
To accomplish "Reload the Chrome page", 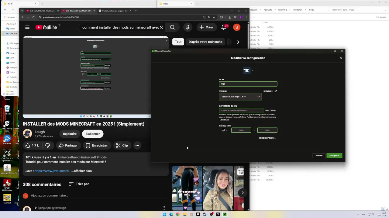I will click(x=33, y=17).
